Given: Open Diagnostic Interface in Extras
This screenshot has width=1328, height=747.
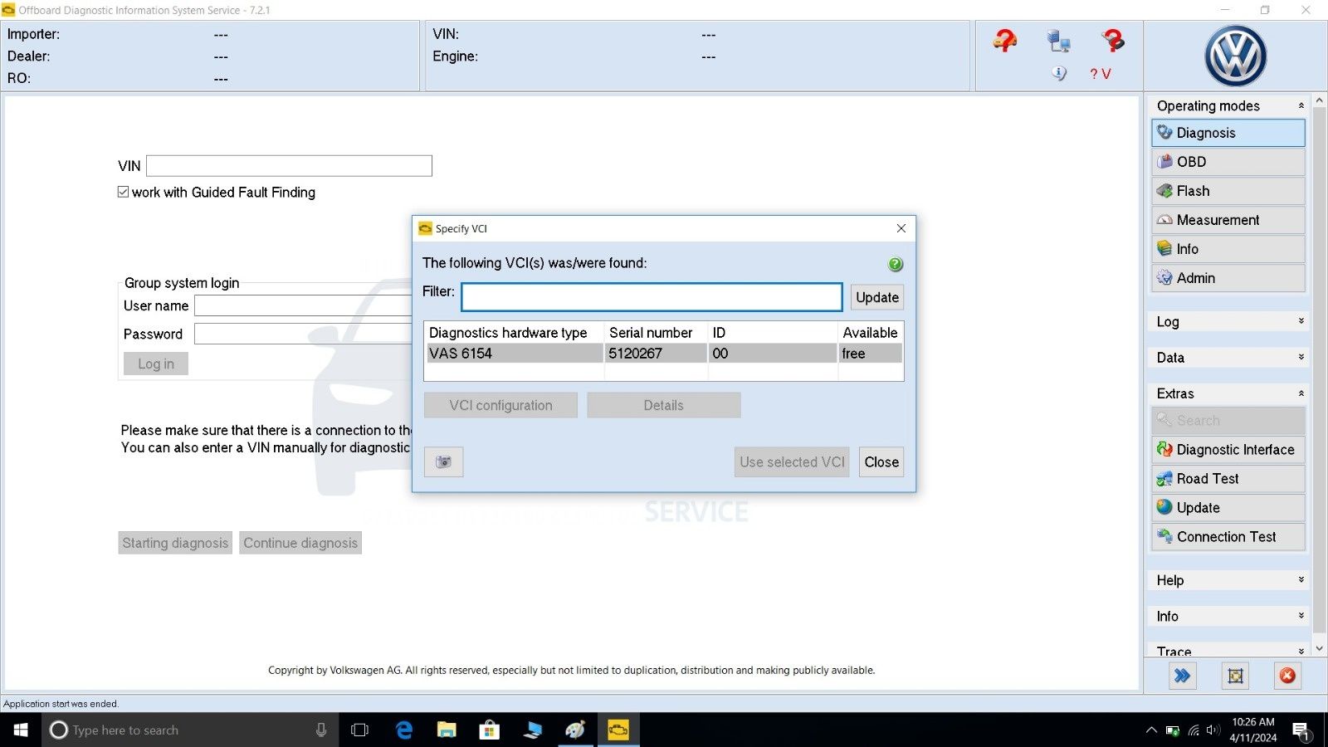Looking at the screenshot, I should (x=1228, y=450).
